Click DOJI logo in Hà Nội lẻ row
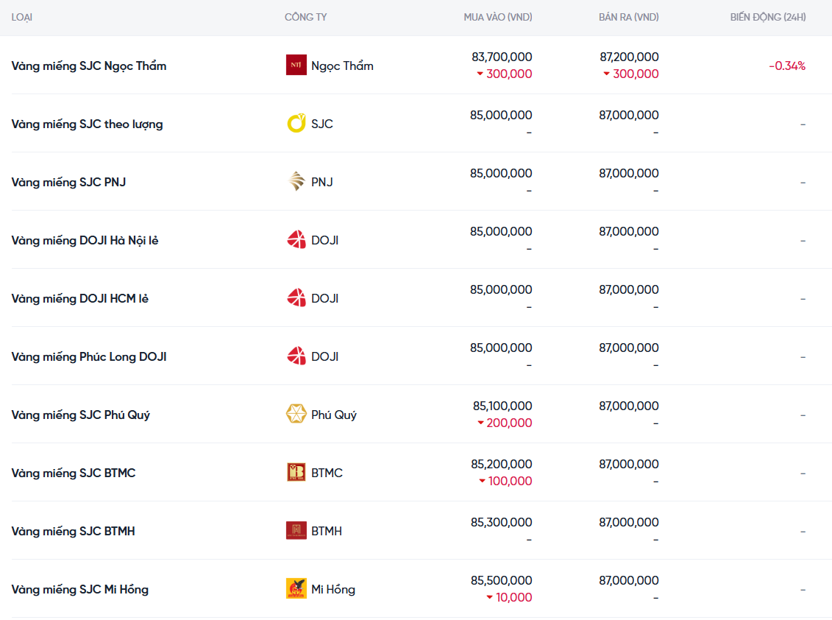The width and height of the screenshot is (832, 620). 296,239
